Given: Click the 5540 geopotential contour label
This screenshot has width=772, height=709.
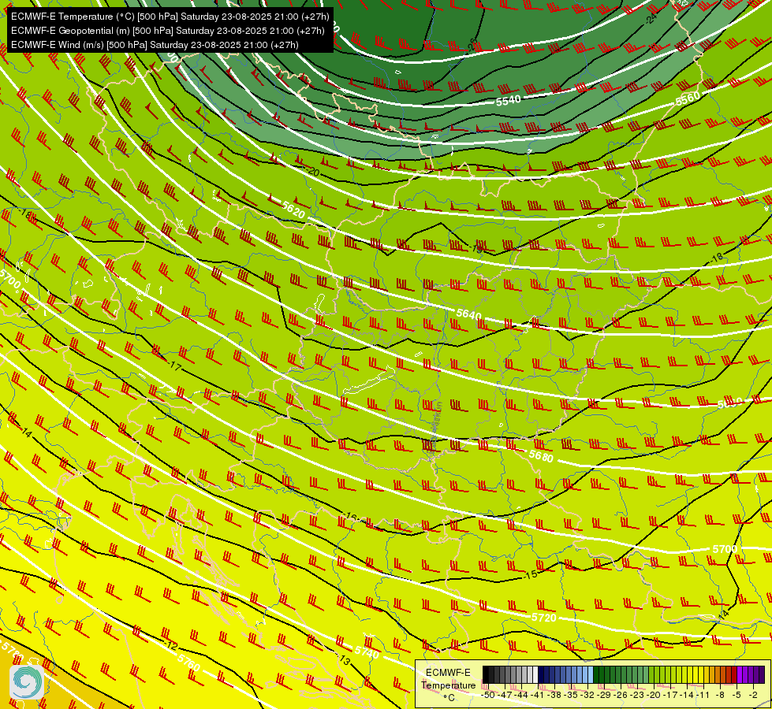Looking at the screenshot, I should click(508, 101).
